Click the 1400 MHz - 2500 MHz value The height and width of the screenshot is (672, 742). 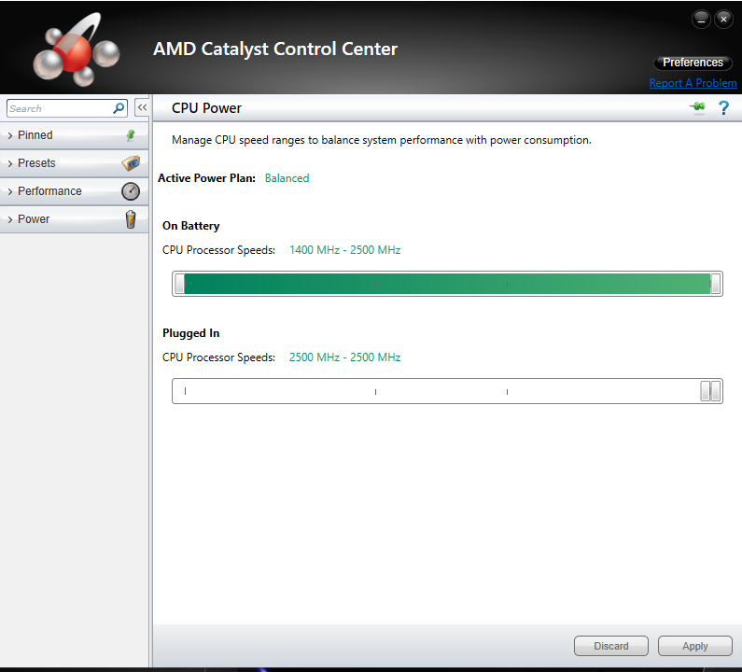(345, 250)
